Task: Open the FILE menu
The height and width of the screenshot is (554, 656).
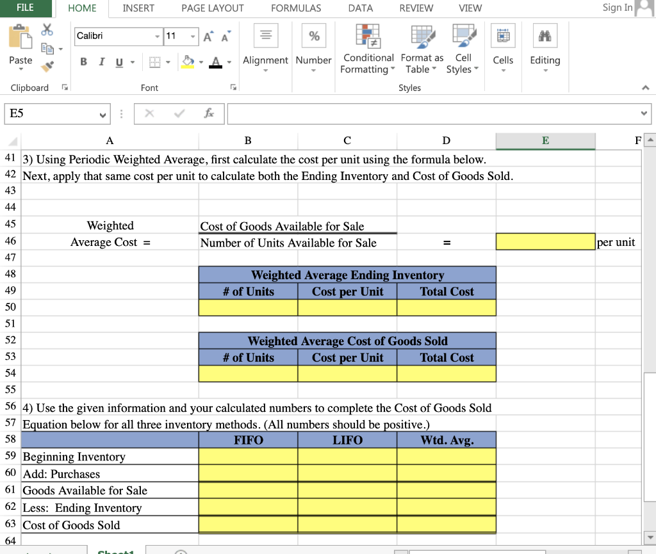Action: 26,8
